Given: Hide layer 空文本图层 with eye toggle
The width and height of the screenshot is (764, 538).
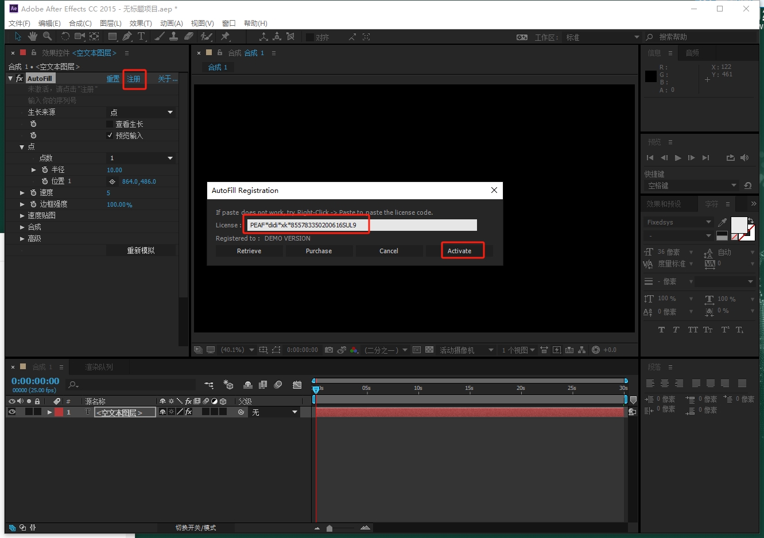Looking at the screenshot, I should pyautogui.click(x=11, y=412).
